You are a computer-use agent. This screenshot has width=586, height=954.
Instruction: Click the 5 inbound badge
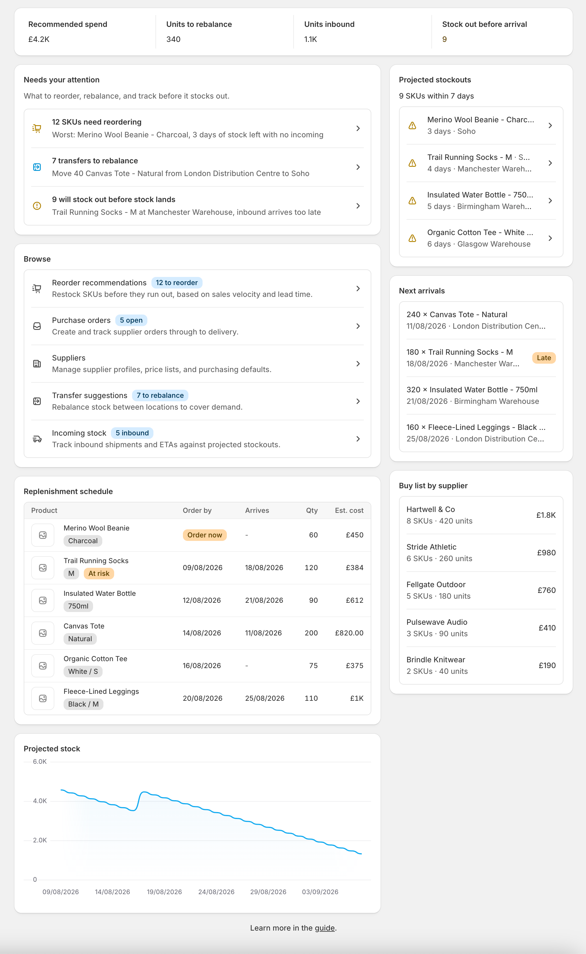click(132, 433)
